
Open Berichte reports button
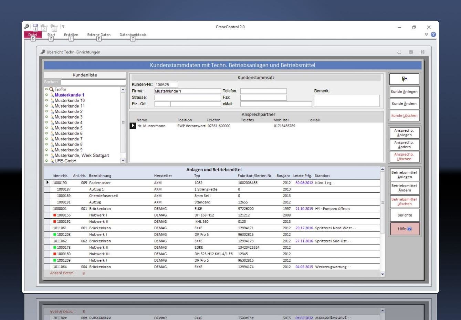pos(404,215)
